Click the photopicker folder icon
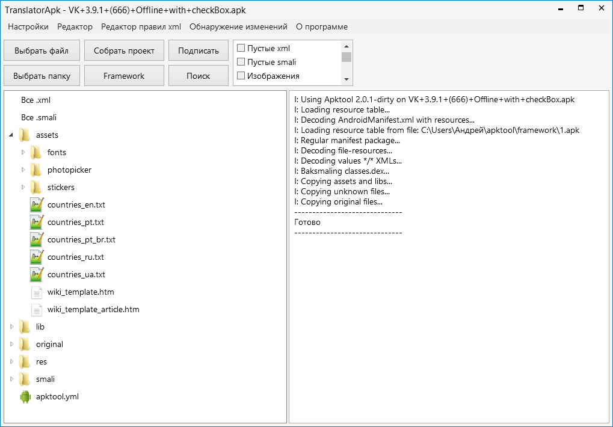The width and height of the screenshot is (613, 427). point(36,170)
